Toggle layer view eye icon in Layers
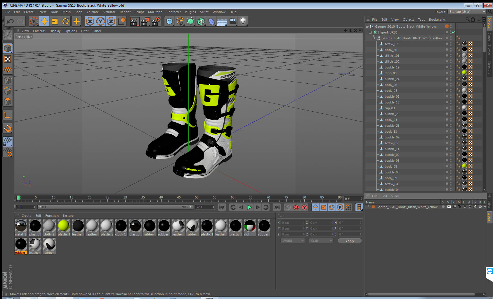The height and width of the screenshot is (299, 493). coord(449,207)
